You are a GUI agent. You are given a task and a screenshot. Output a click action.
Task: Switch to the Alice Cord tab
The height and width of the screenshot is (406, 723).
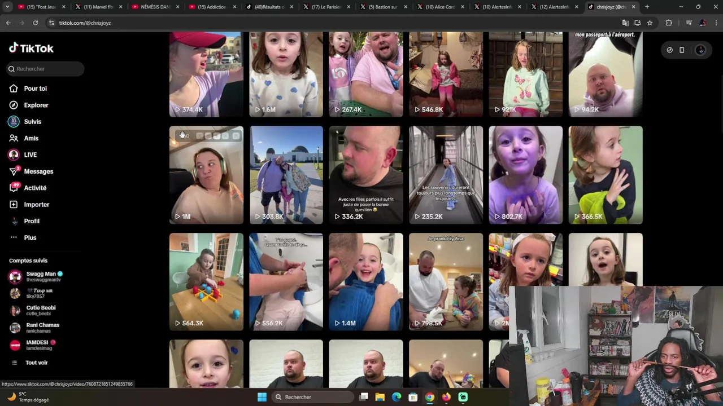pos(441,7)
